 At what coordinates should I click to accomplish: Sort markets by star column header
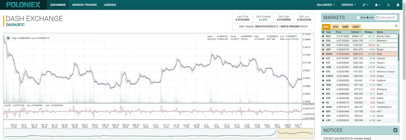click(323, 32)
